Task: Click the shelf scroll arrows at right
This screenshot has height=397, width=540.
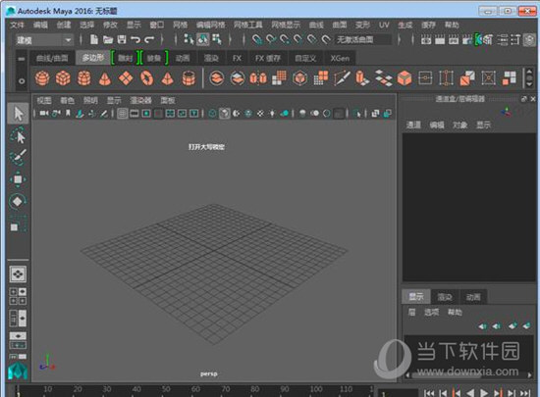Action: (529, 78)
